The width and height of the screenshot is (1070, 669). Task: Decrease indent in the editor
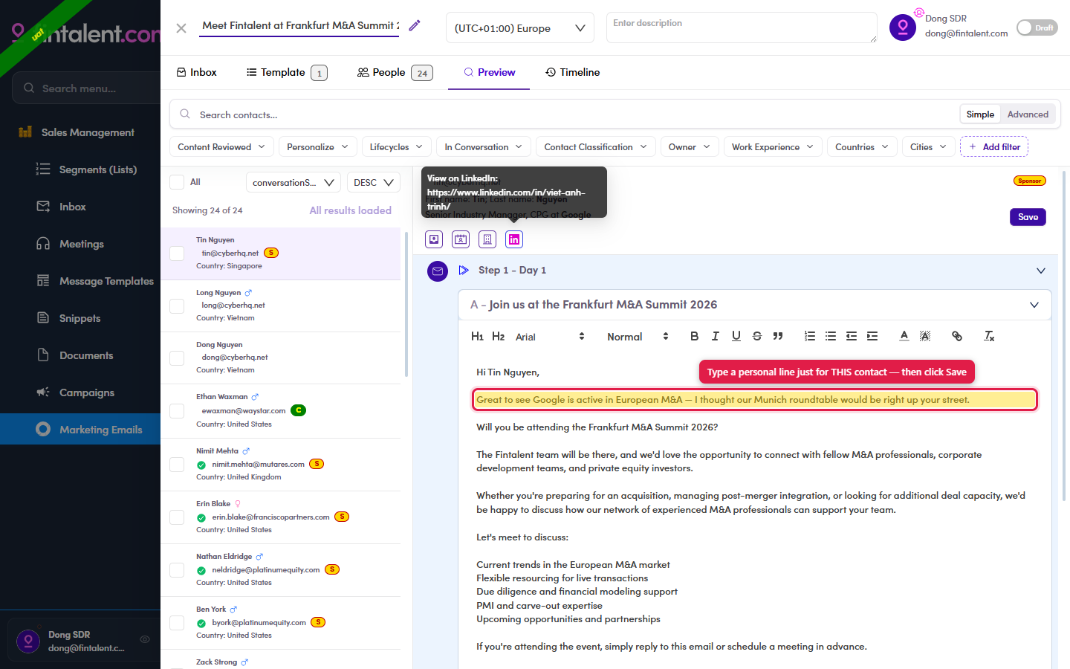point(852,336)
